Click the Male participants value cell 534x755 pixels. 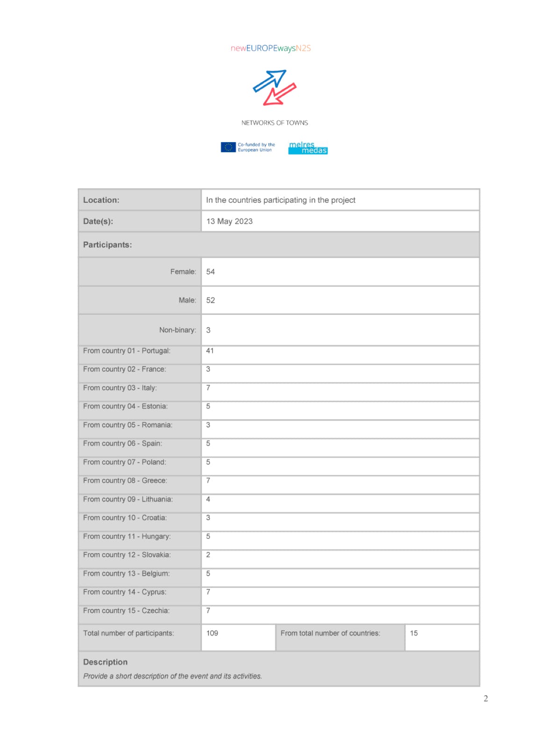coord(340,300)
